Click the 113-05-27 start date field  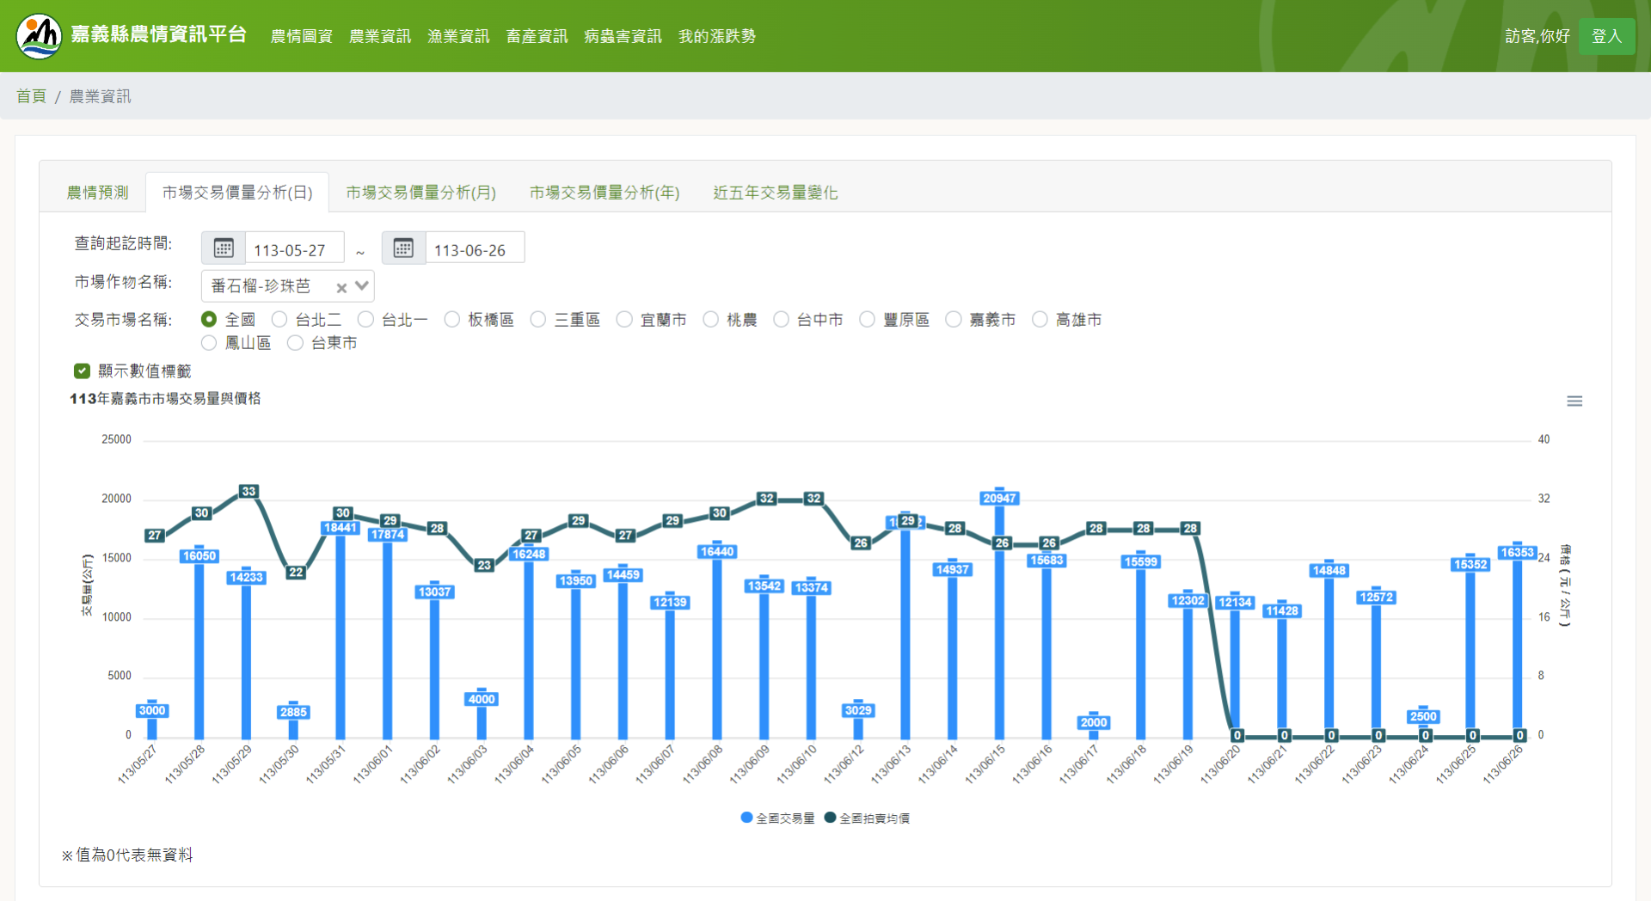pos(293,250)
